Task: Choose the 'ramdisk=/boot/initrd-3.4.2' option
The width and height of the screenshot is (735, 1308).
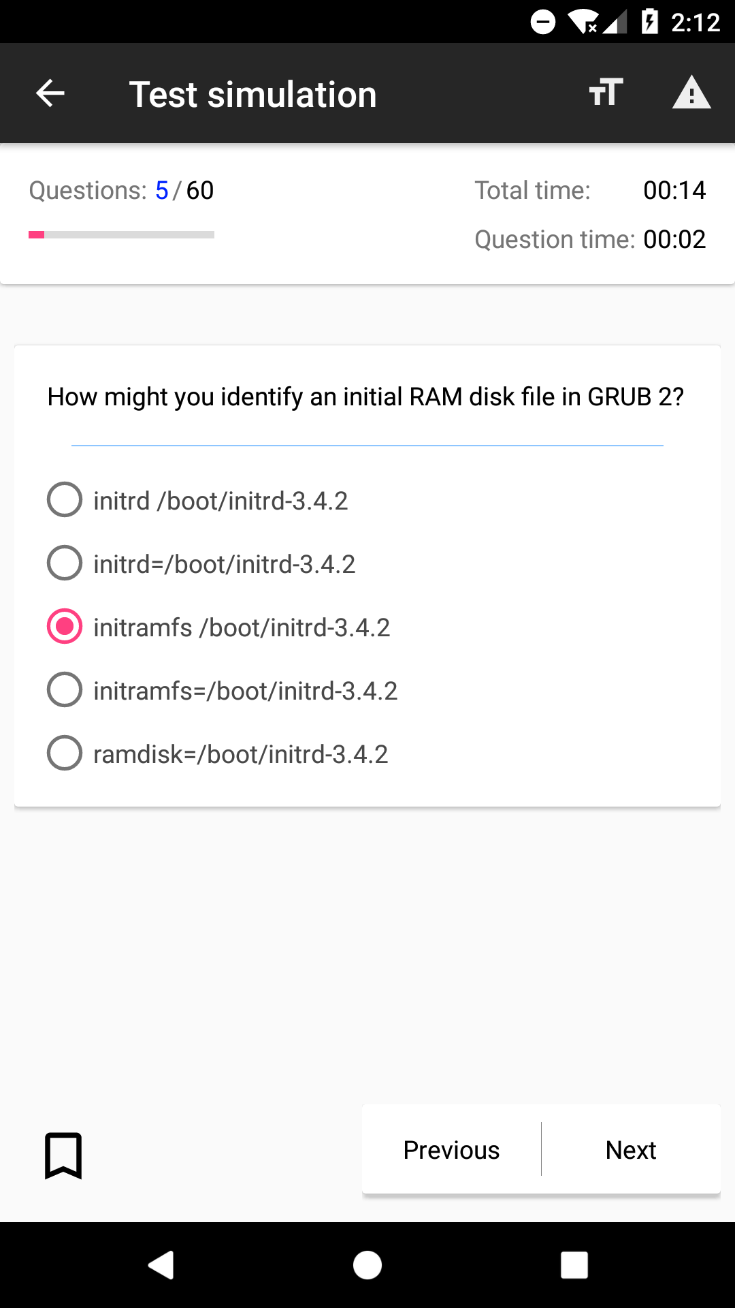Action: [217, 753]
